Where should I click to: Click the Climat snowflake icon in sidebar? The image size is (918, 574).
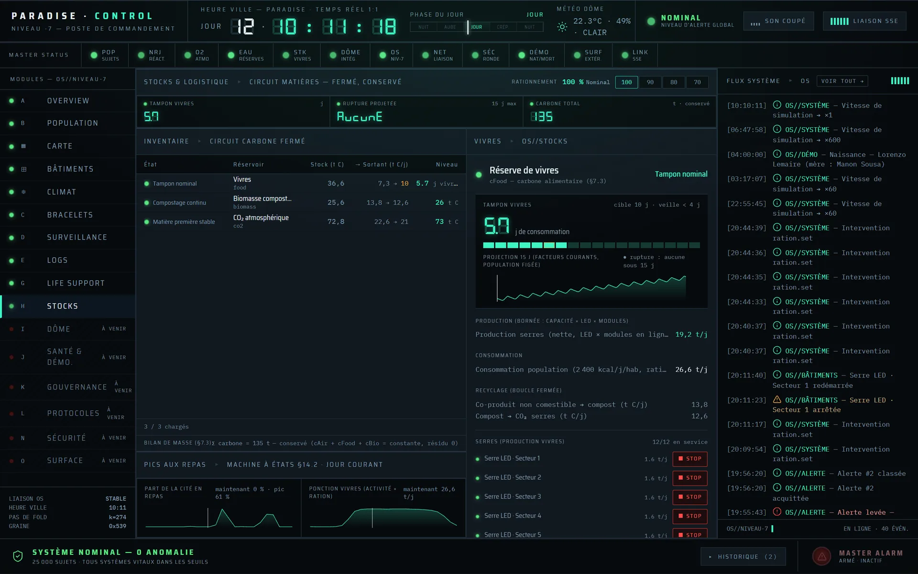point(23,192)
